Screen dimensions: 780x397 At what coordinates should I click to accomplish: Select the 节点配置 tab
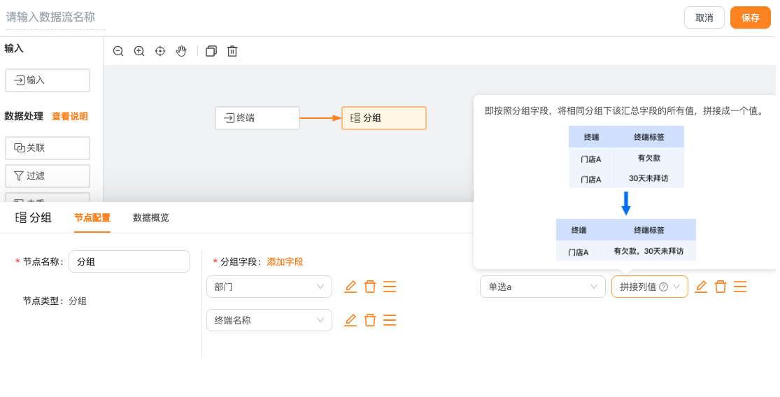[92, 218]
